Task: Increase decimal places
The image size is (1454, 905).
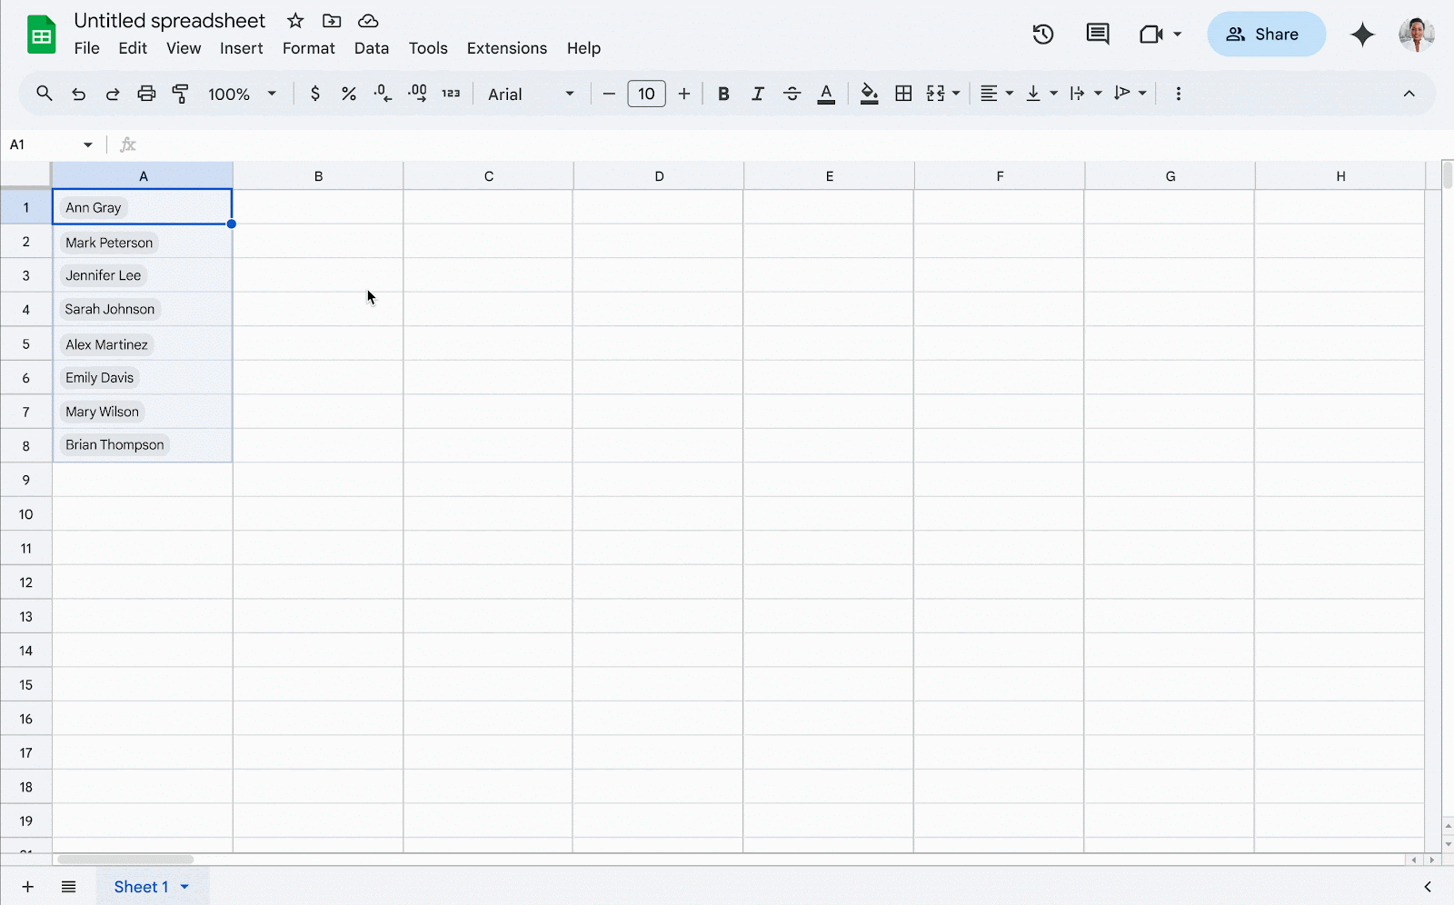Action: click(418, 94)
